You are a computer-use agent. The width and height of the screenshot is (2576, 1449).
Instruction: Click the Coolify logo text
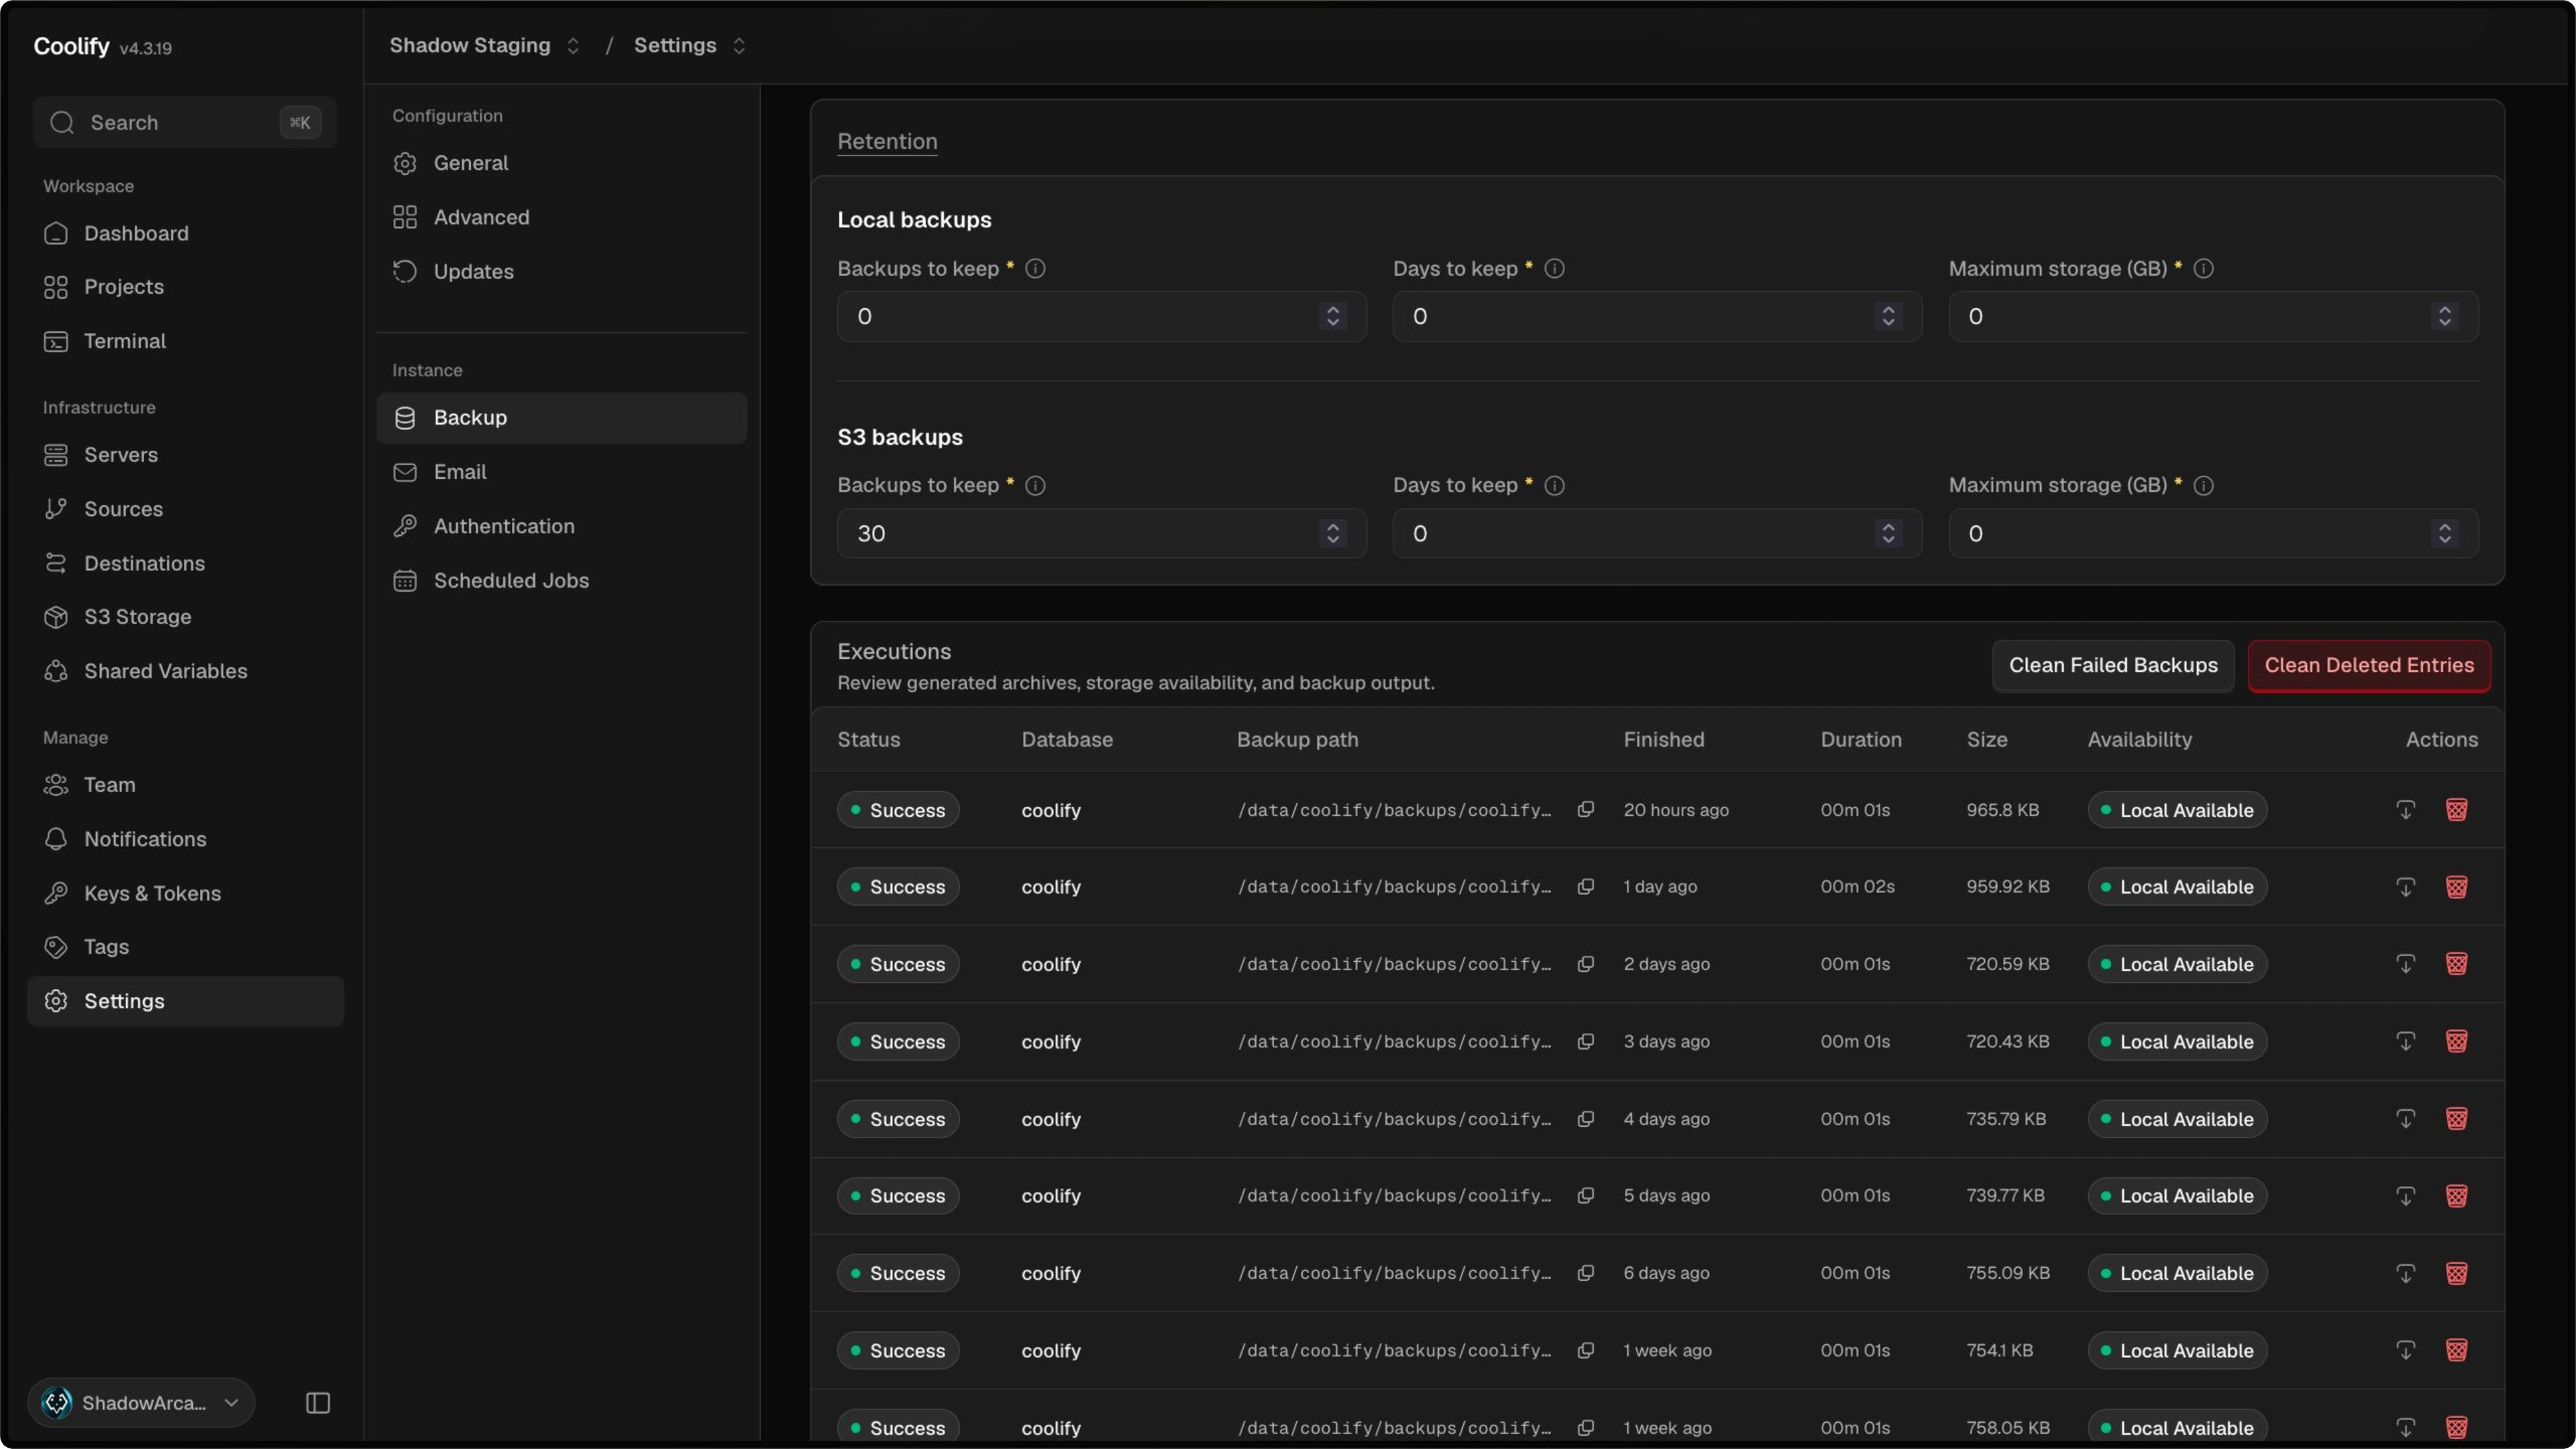point(71,46)
